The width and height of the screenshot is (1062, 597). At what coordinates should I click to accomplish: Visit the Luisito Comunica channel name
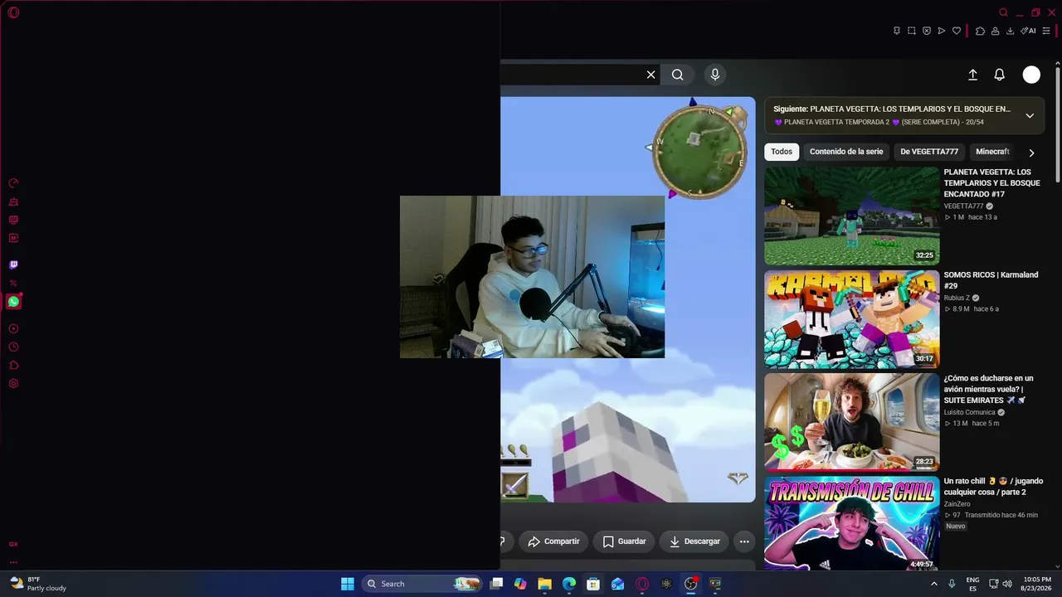pos(969,412)
